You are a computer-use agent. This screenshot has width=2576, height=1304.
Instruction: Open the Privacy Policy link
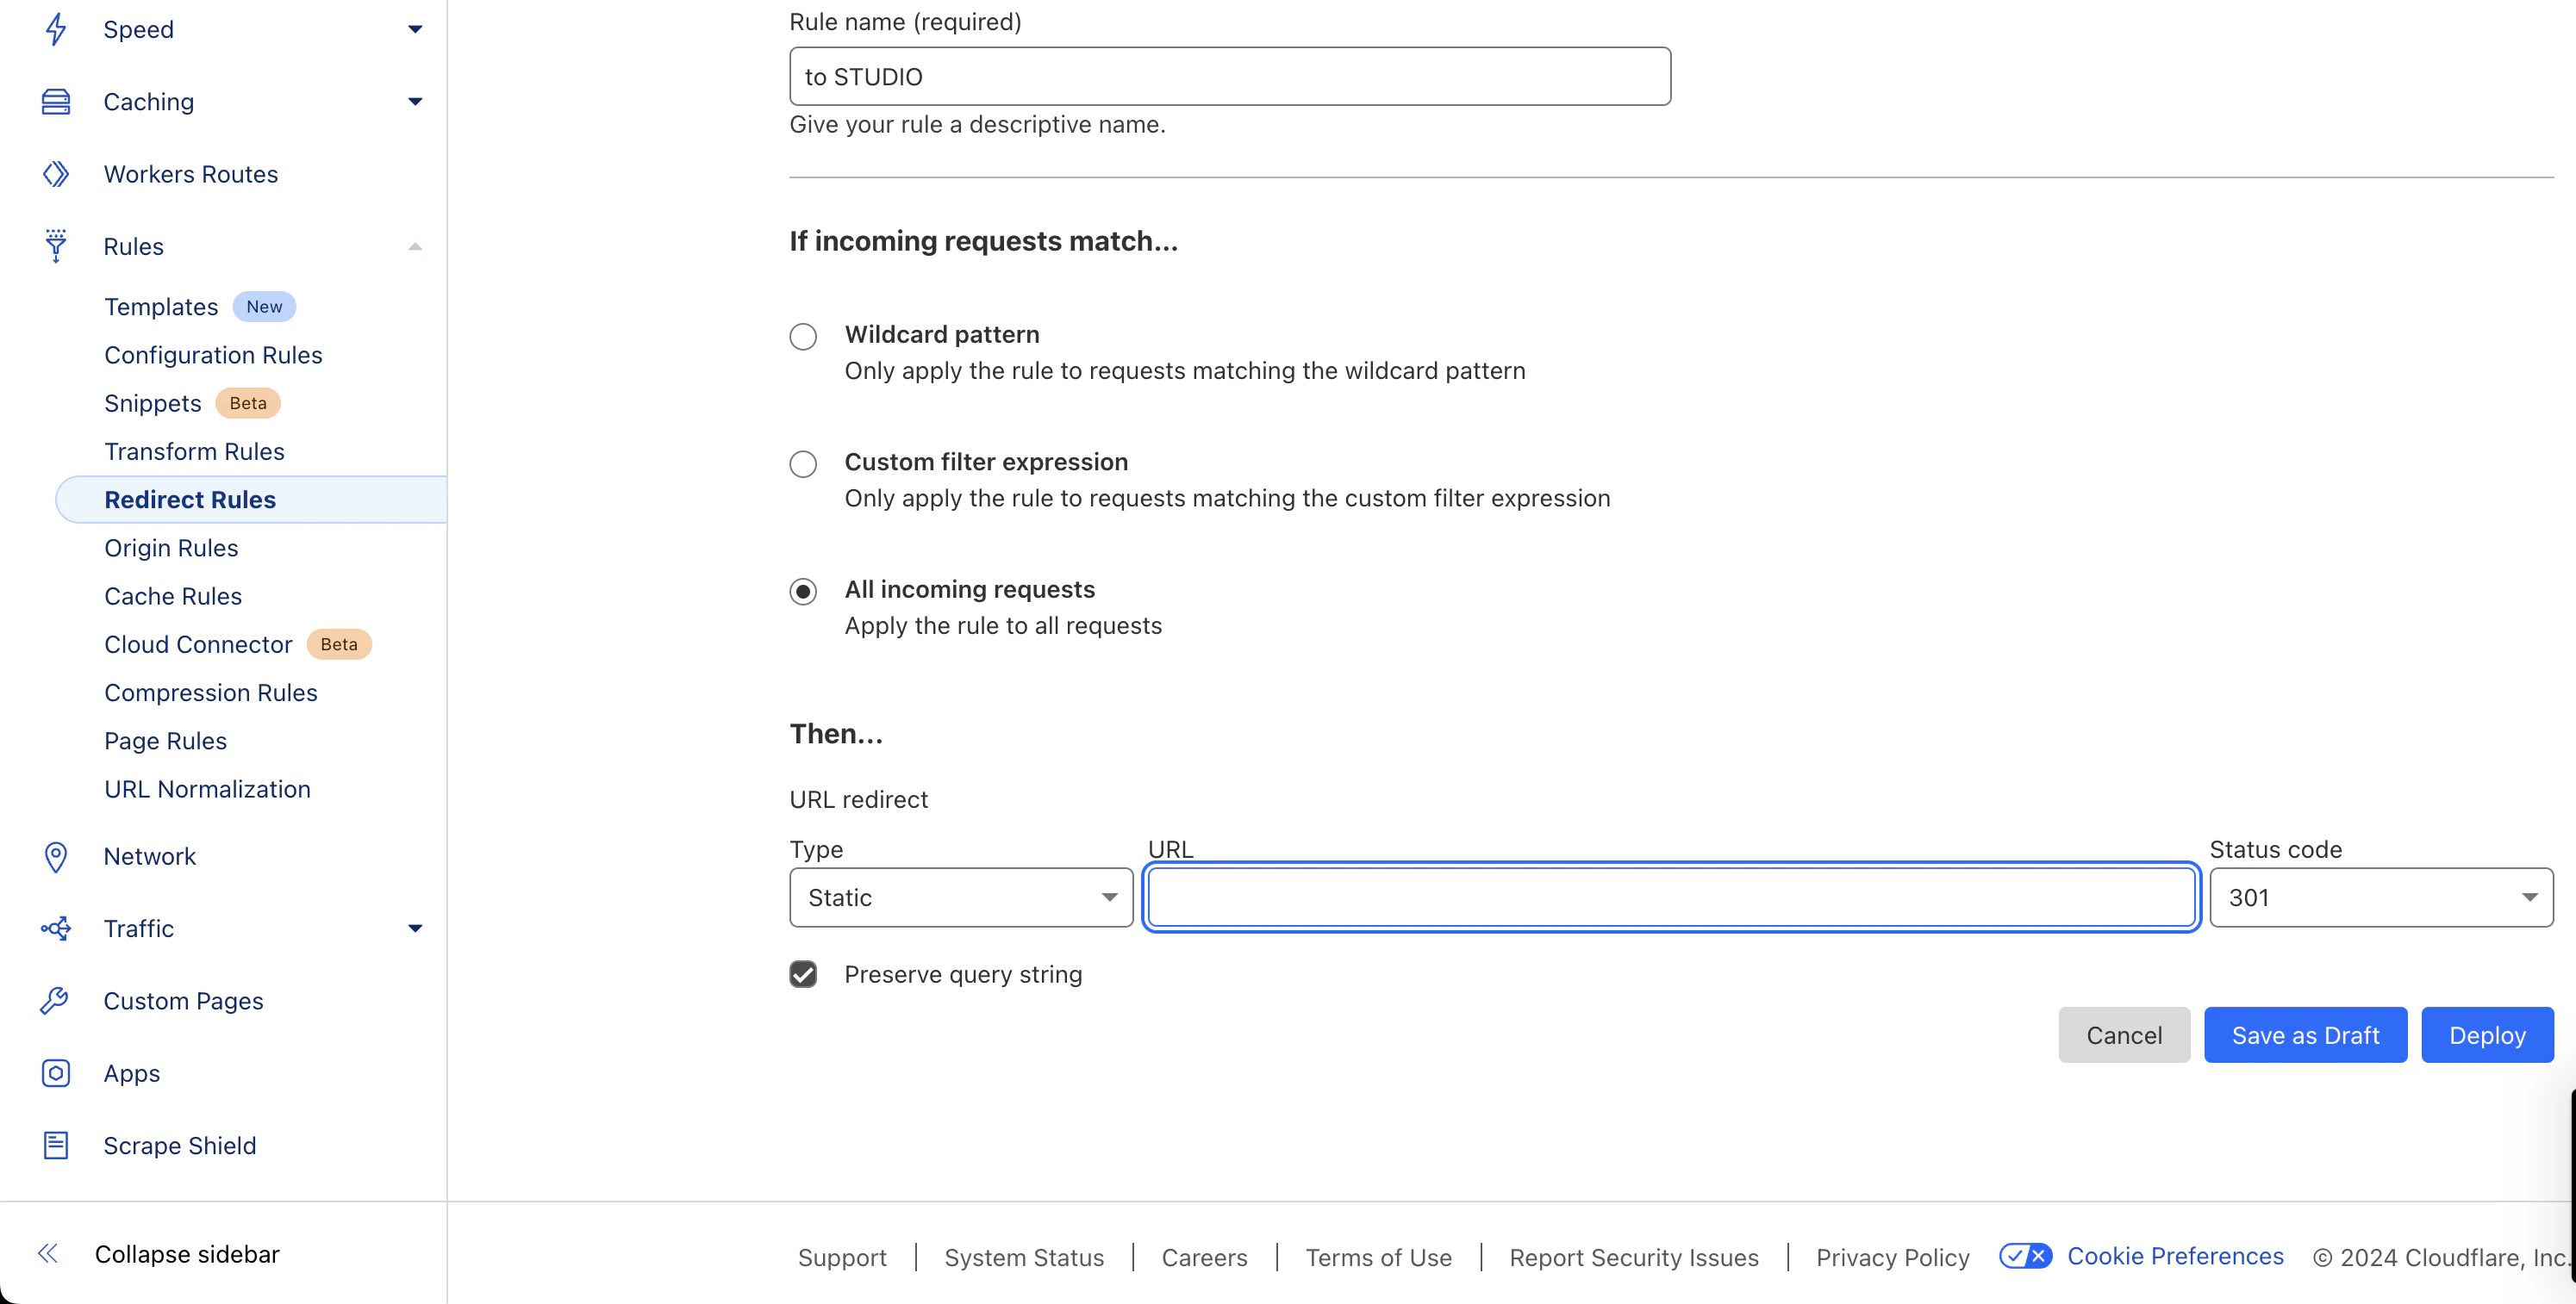(x=1893, y=1257)
